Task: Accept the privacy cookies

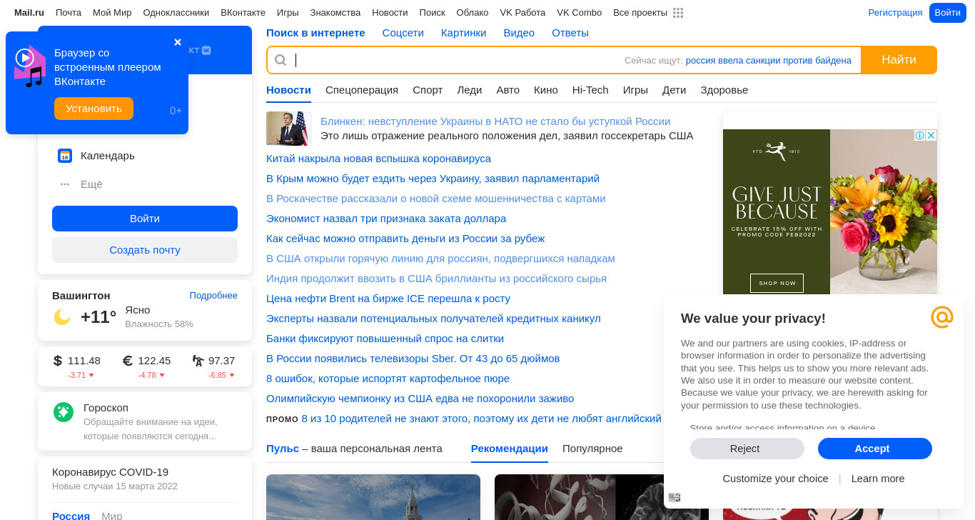Action: [875, 449]
